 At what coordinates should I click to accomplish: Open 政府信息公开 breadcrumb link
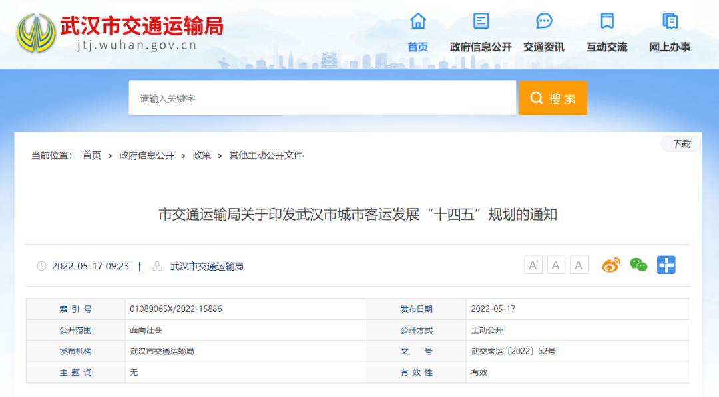(146, 156)
